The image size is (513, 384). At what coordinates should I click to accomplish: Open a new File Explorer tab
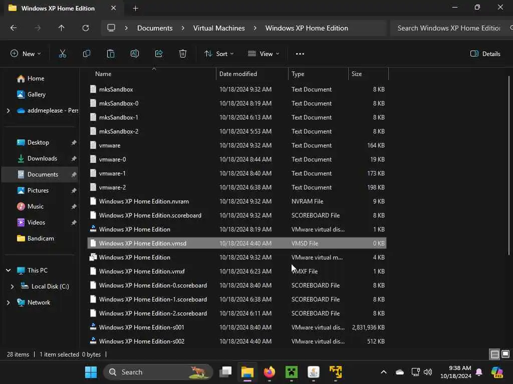point(135,8)
